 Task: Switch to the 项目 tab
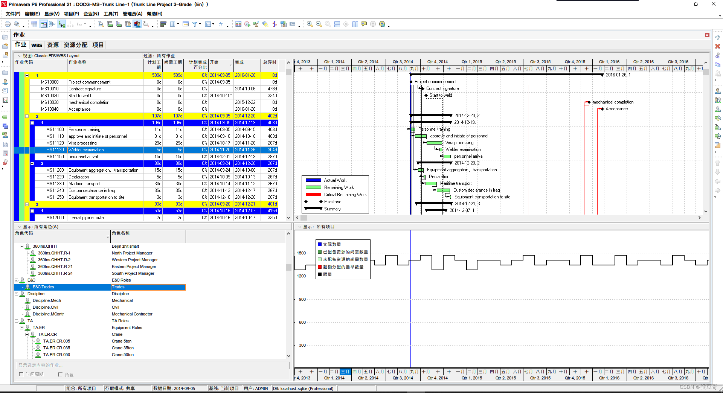(98, 45)
